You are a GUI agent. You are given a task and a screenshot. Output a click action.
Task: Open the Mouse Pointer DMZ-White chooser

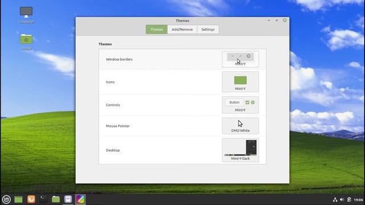(x=240, y=126)
